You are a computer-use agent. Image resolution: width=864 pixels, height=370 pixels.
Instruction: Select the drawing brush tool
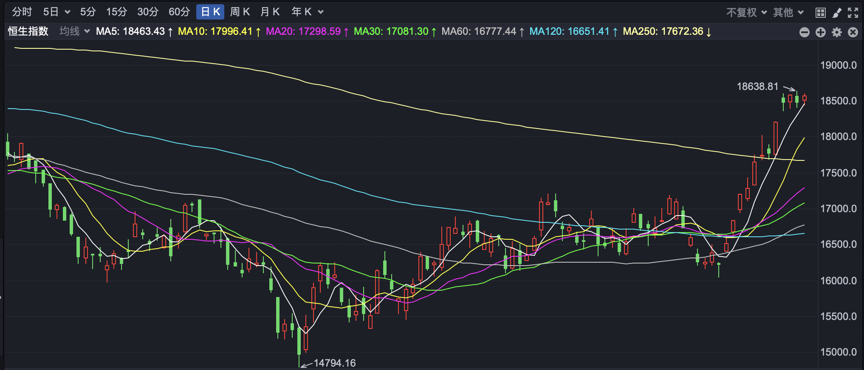pyautogui.click(x=836, y=13)
